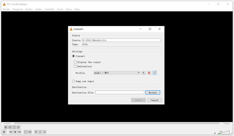The width and height of the screenshot is (234, 136).
Task: Create a new profile icon button
Action: coord(155,73)
